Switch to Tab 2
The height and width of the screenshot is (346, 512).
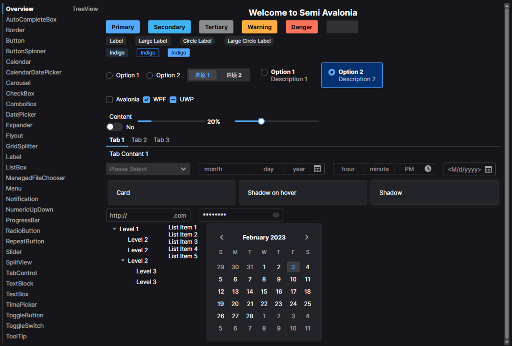[139, 140]
